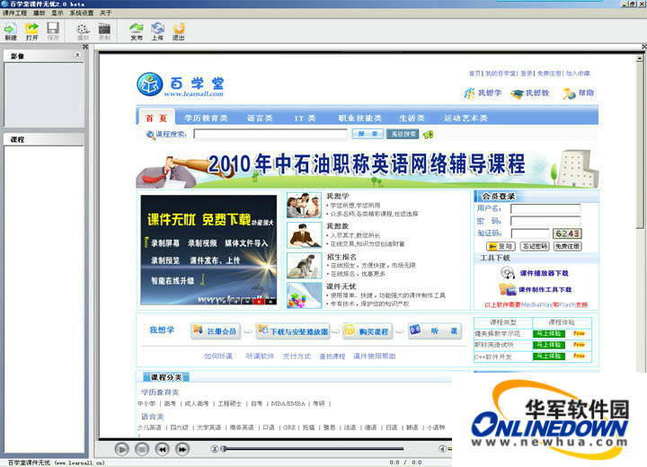Click the 新建 (New) toolbar icon

coord(10,31)
